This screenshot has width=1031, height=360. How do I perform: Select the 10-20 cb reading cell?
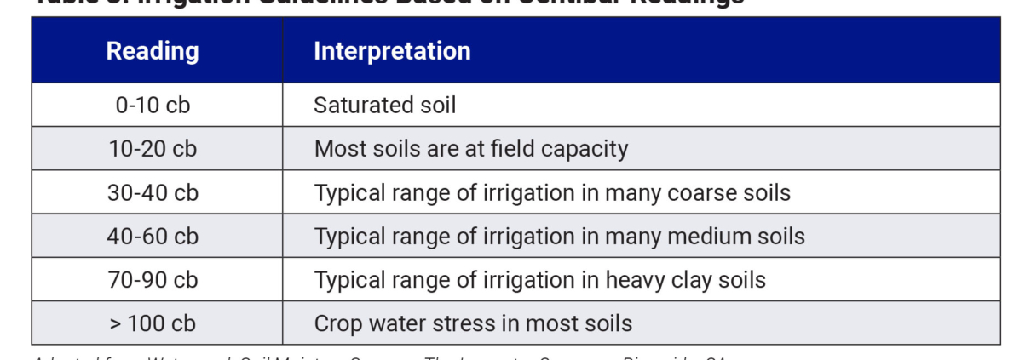(x=153, y=149)
